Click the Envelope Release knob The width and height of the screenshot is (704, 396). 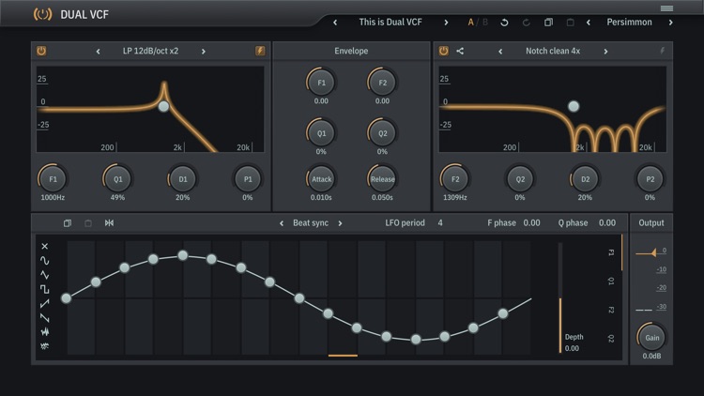pos(382,178)
